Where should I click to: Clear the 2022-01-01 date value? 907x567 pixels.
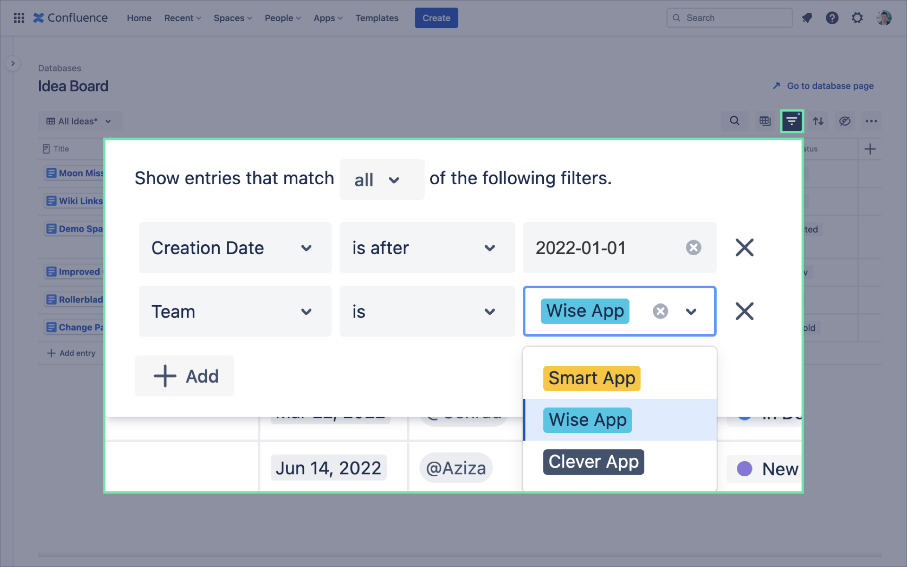coord(693,247)
